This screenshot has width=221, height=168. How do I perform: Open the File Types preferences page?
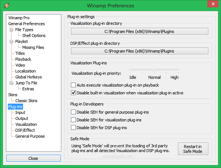coord(24,30)
